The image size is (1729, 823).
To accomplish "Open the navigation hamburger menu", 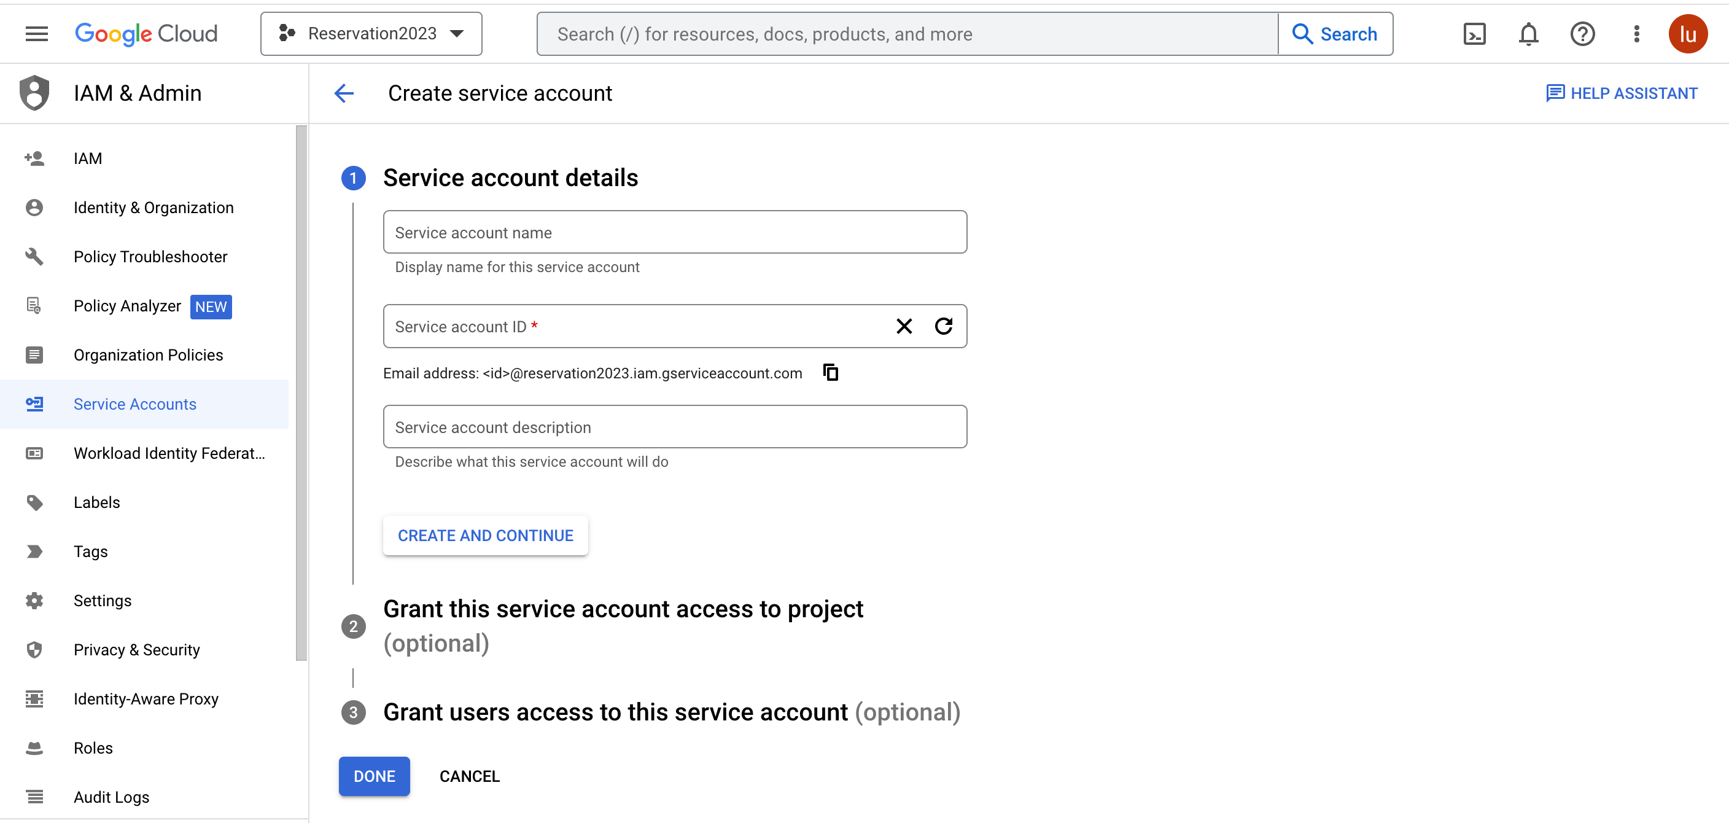I will pyautogui.click(x=36, y=34).
